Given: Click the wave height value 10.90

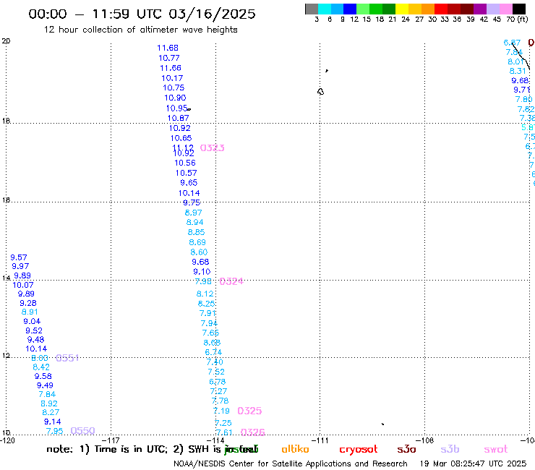Looking at the screenshot, I should [175, 98].
